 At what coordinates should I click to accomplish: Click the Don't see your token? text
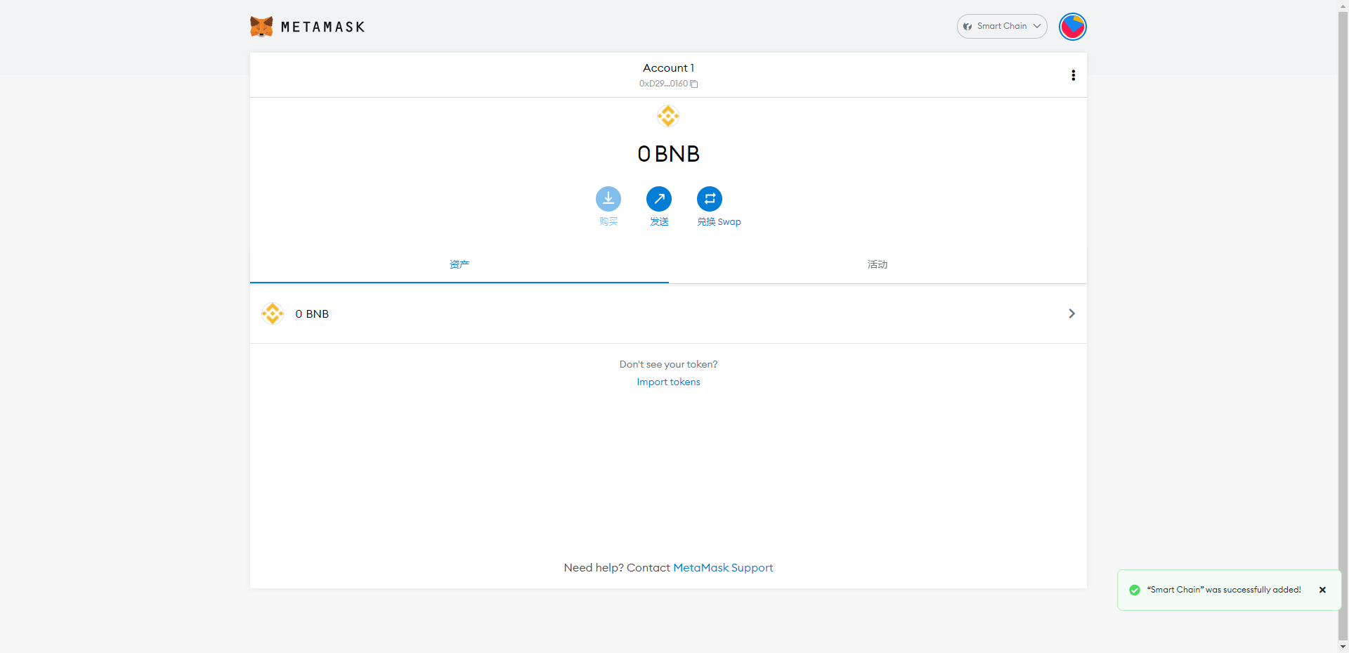click(668, 364)
